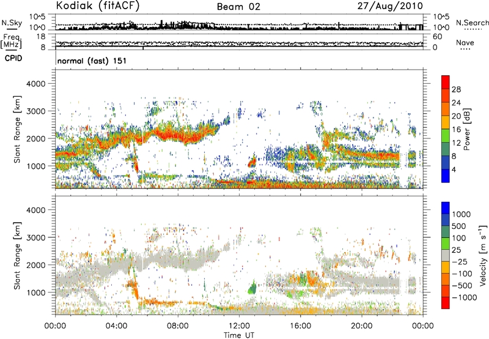Image resolution: width=489 pixels, height=339 pixels.
Task: Click the "N.Sky" legend label
Action: pyautogui.click(x=12, y=23)
